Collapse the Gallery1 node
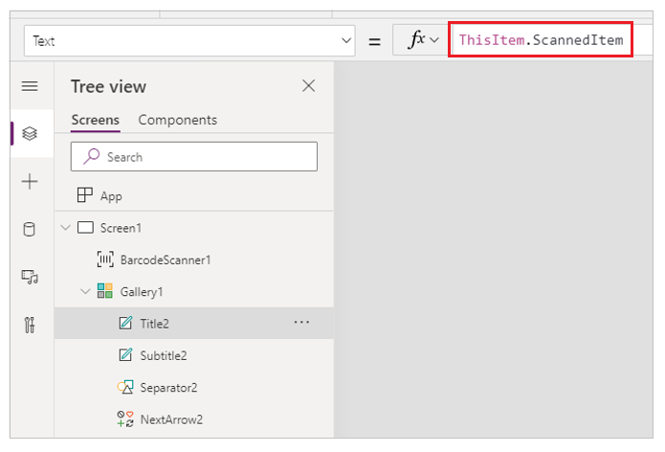665x452 pixels. tap(85, 291)
